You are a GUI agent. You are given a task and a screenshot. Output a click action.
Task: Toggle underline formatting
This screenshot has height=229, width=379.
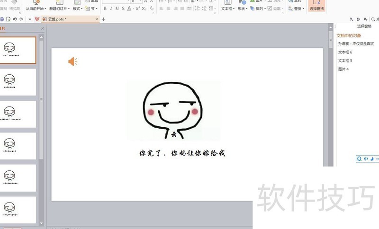click(117, 9)
